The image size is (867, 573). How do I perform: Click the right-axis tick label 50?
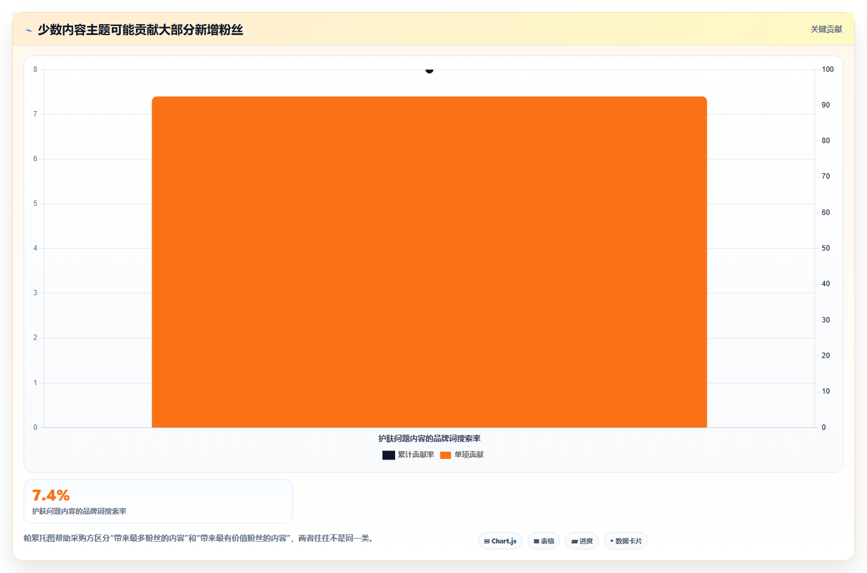pos(825,248)
